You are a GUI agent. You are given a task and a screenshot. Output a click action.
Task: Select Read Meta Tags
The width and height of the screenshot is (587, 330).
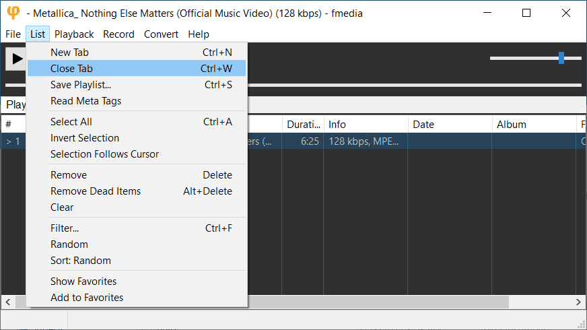[137, 101]
